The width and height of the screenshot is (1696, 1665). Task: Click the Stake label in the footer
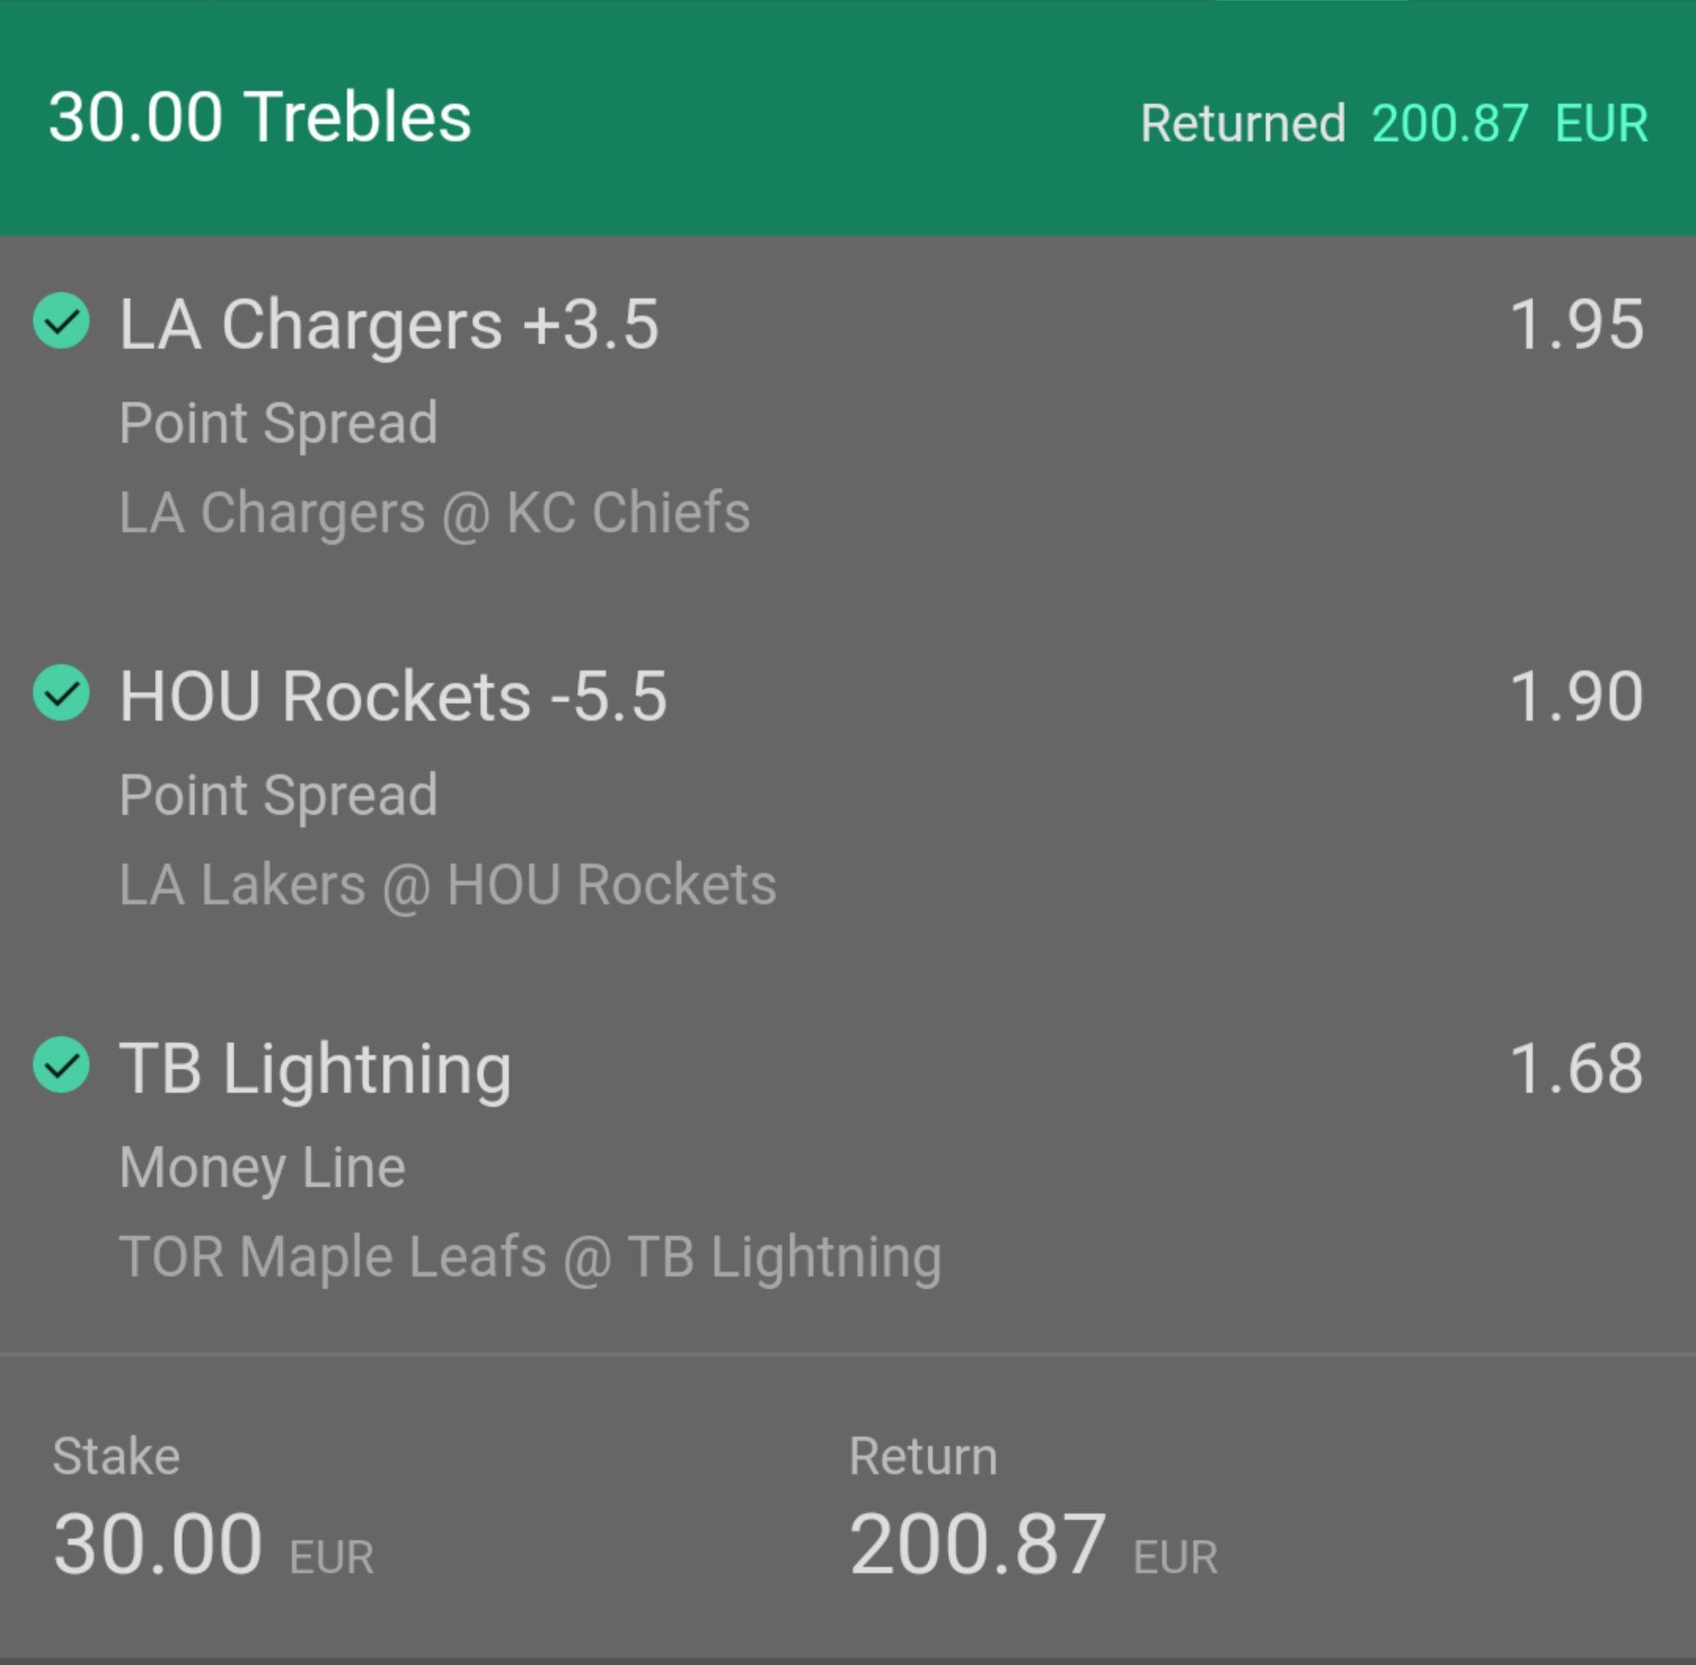pyautogui.click(x=116, y=1457)
